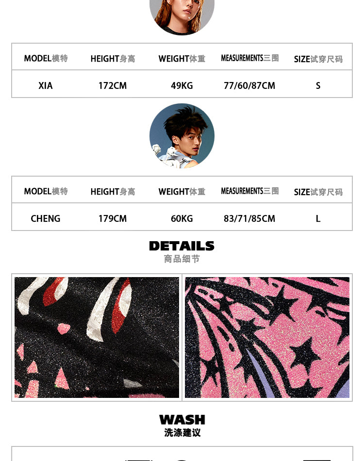364x461 pixels.
Task: Click the 83/71/85CM measurements value
Action: pos(249,218)
